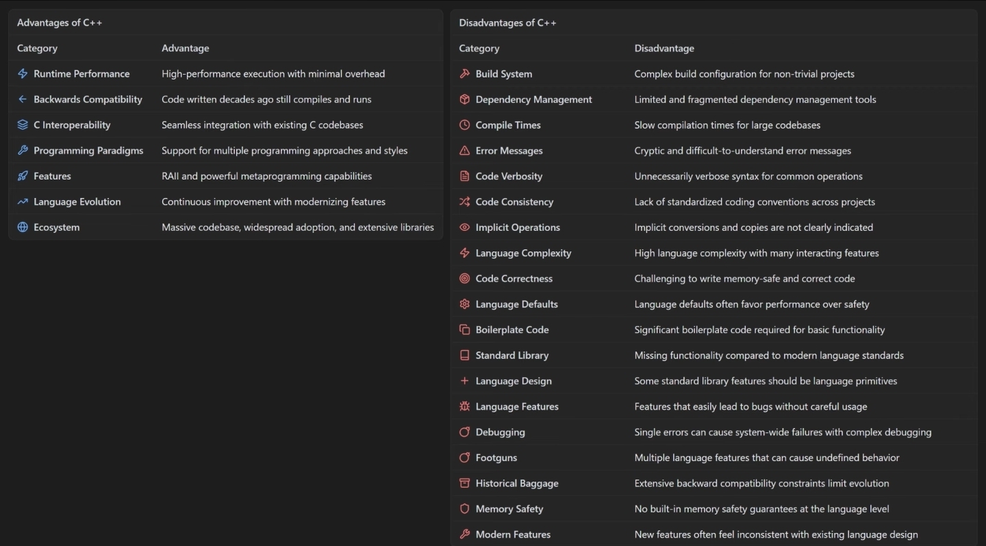Select the 'Ecosystem' category label
The width and height of the screenshot is (986, 546).
tap(57, 227)
